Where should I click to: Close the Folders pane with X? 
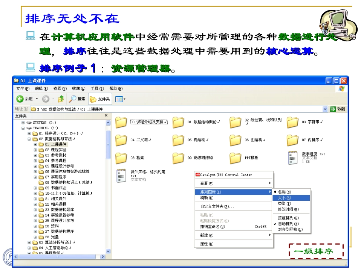tap(106, 116)
